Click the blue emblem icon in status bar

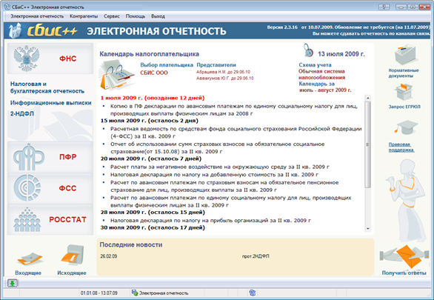click(252, 293)
